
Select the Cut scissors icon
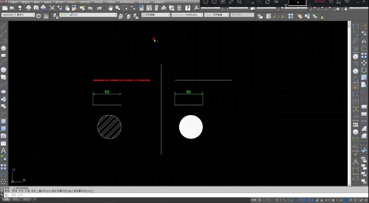point(52,8)
